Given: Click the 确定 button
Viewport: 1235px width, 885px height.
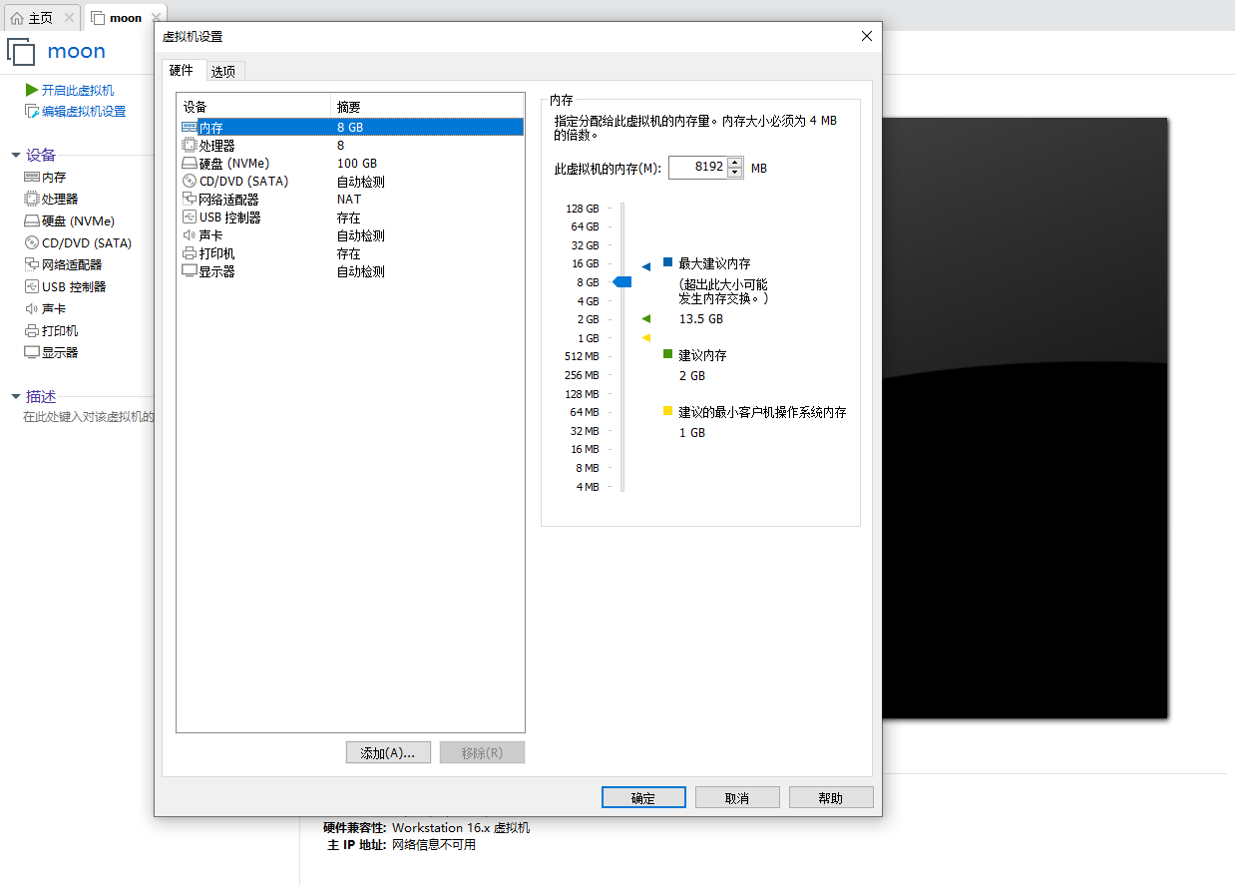Looking at the screenshot, I should click(643, 797).
